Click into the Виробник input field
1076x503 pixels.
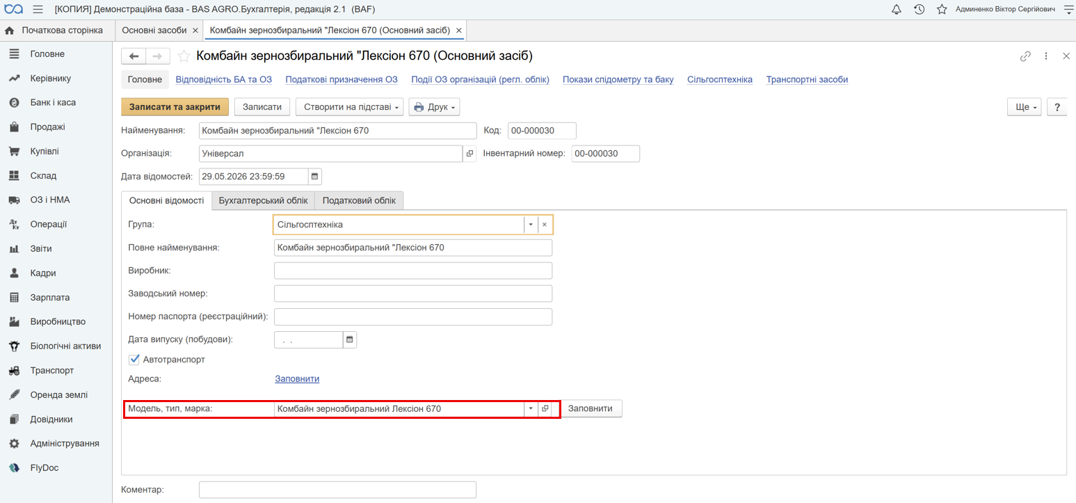[x=413, y=271]
